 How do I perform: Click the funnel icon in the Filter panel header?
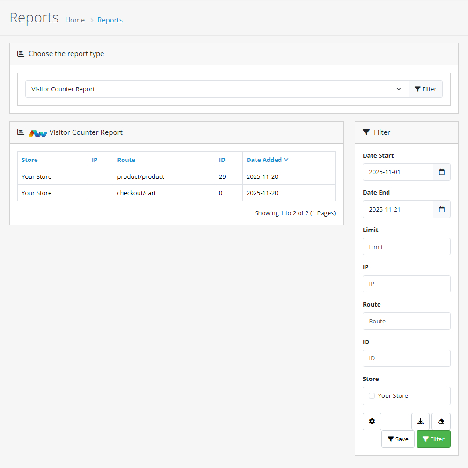tap(366, 132)
